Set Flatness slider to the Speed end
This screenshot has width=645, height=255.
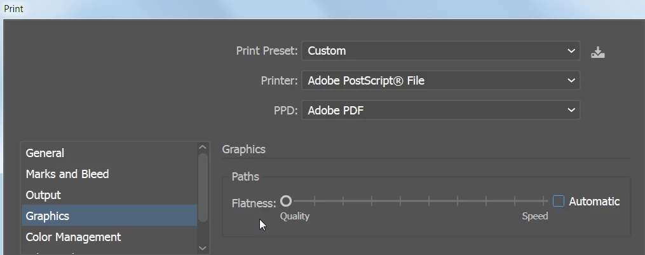click(x=547, y=202)
